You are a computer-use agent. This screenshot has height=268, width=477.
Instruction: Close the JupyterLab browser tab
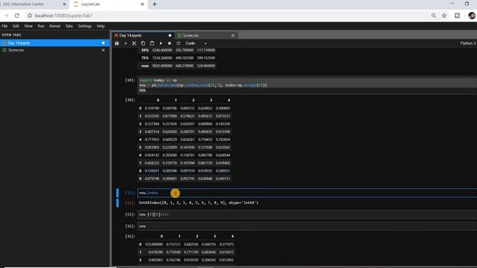point(142,4)
